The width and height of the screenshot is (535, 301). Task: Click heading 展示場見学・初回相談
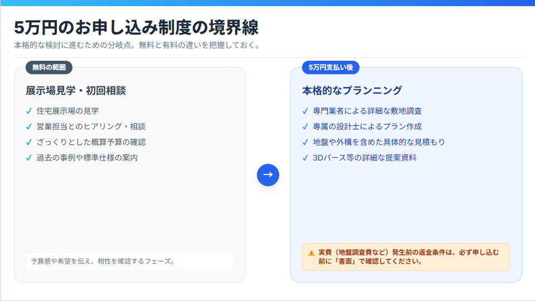(76, 90)
